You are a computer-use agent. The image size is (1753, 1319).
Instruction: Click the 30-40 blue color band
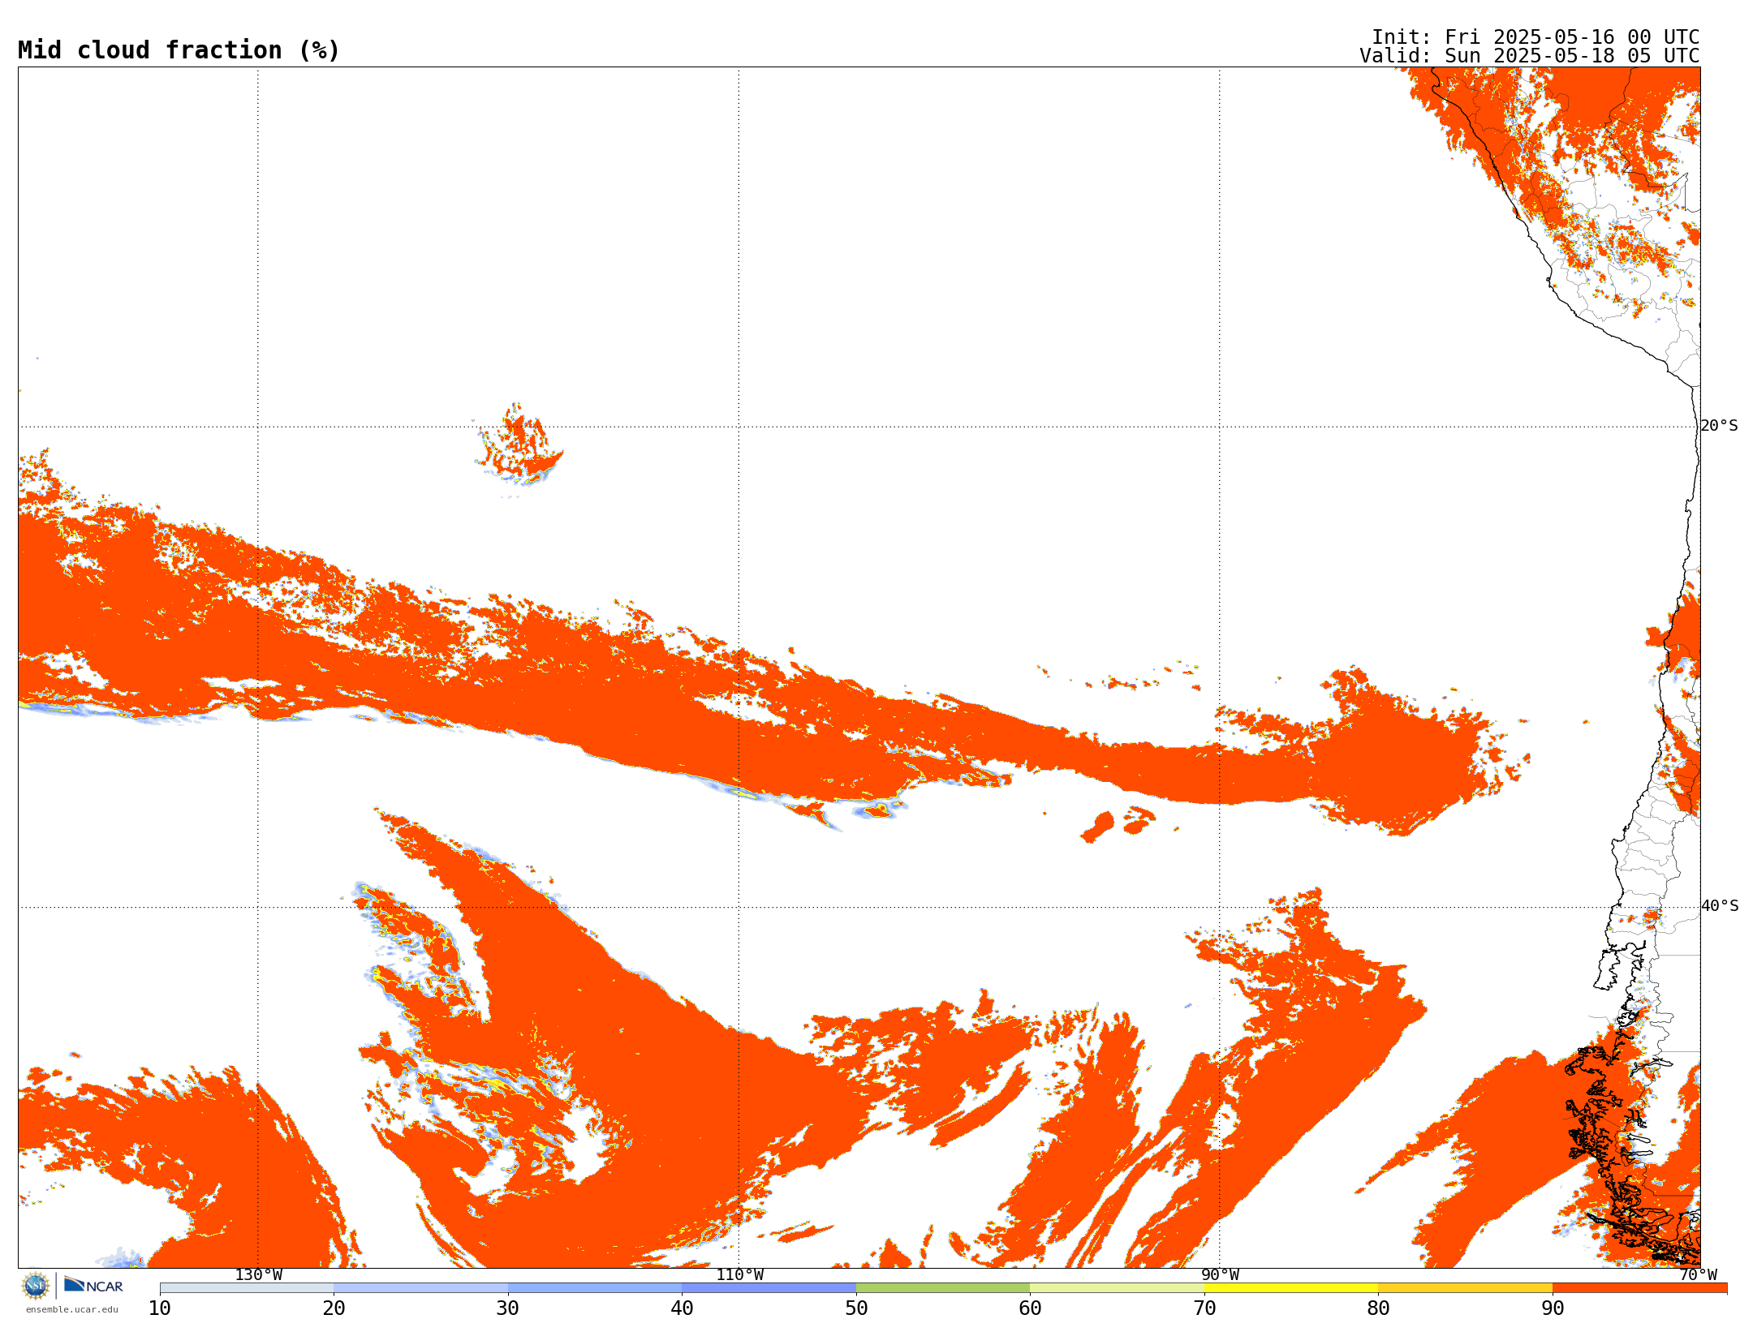point(595,1288)
